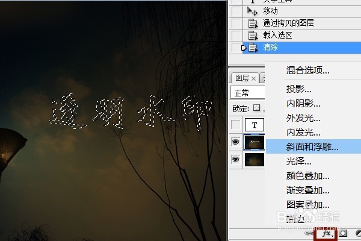Choose 内阴影... inner shadow effect
This screenshot has width=361, height=241.
point(303,104)
